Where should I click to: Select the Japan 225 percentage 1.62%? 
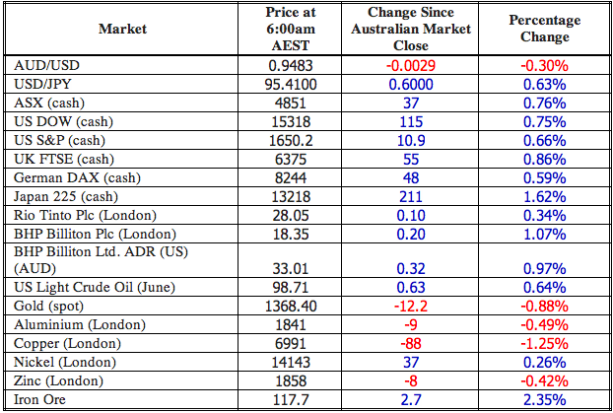[x=544, y=196]
